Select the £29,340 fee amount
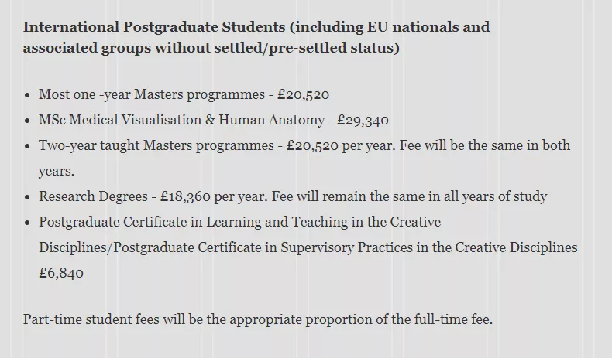The image size is (612, 358). pos(363,120)
